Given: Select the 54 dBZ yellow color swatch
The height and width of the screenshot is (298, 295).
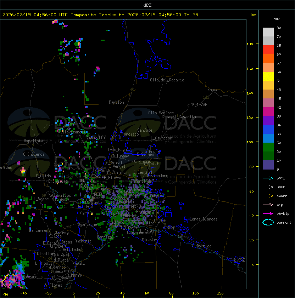Looking at the screenshot, I should [268, 76].
